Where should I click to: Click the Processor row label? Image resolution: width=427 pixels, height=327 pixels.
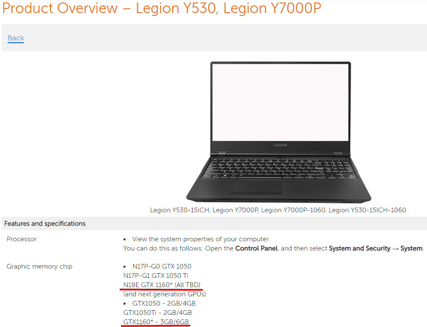click(x=21, y=239)
